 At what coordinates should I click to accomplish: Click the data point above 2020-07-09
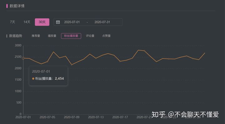coord(72,65)
